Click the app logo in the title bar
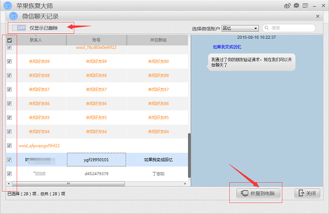This screenshot has width=329, height=214. [8, 5]
